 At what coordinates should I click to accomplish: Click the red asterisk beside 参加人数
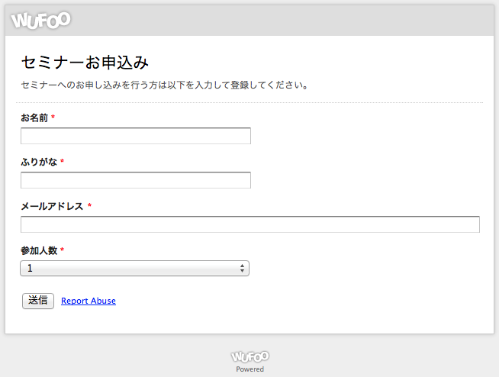pos(63,251)
